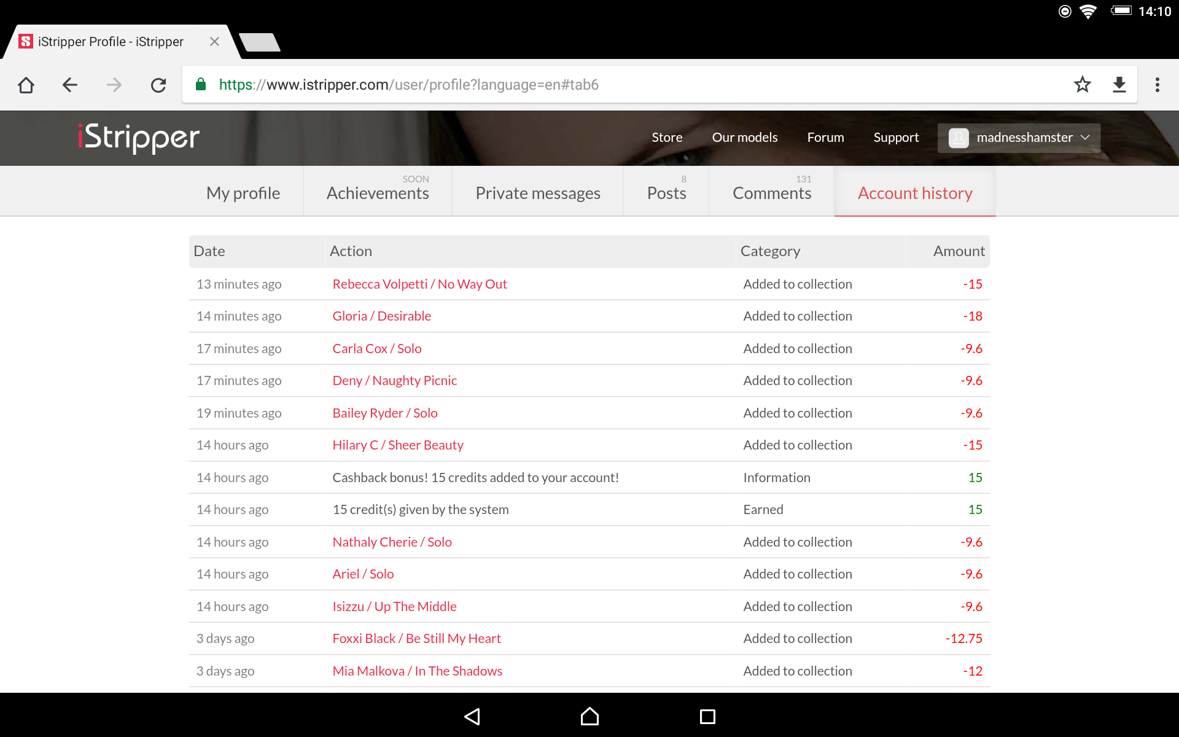This screenshot has height=737, width=1179.
Task: Click the 'Earned' category cell
Action: (x=763, y=509)
